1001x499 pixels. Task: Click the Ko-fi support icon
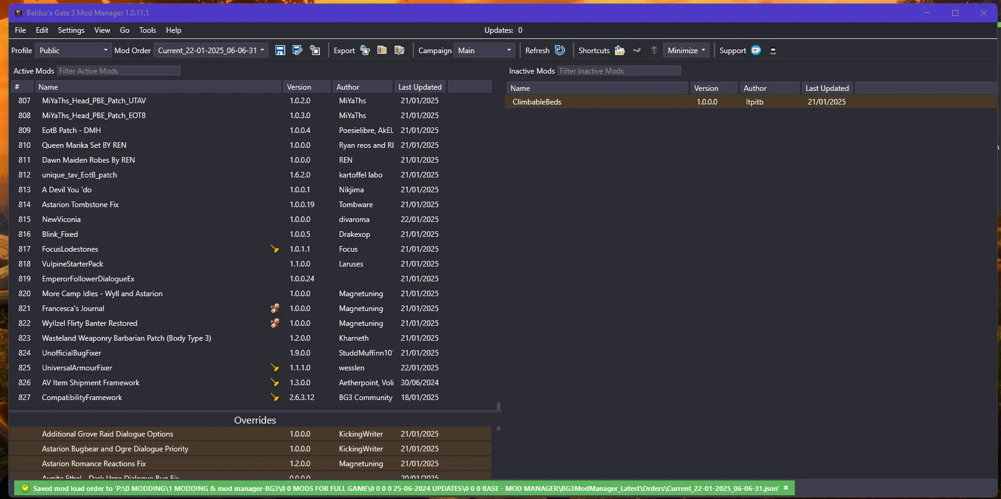point(756,50)
